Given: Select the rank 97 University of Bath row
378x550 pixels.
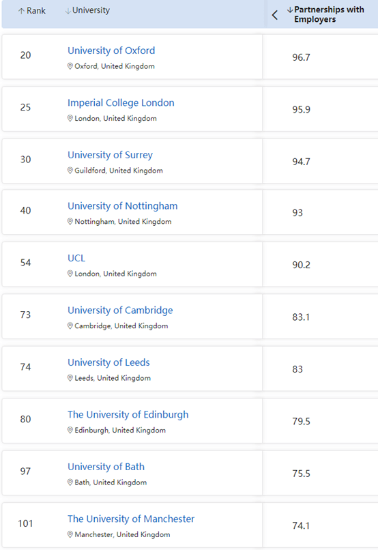Looking at the screenshot, I should coord(190,473).
